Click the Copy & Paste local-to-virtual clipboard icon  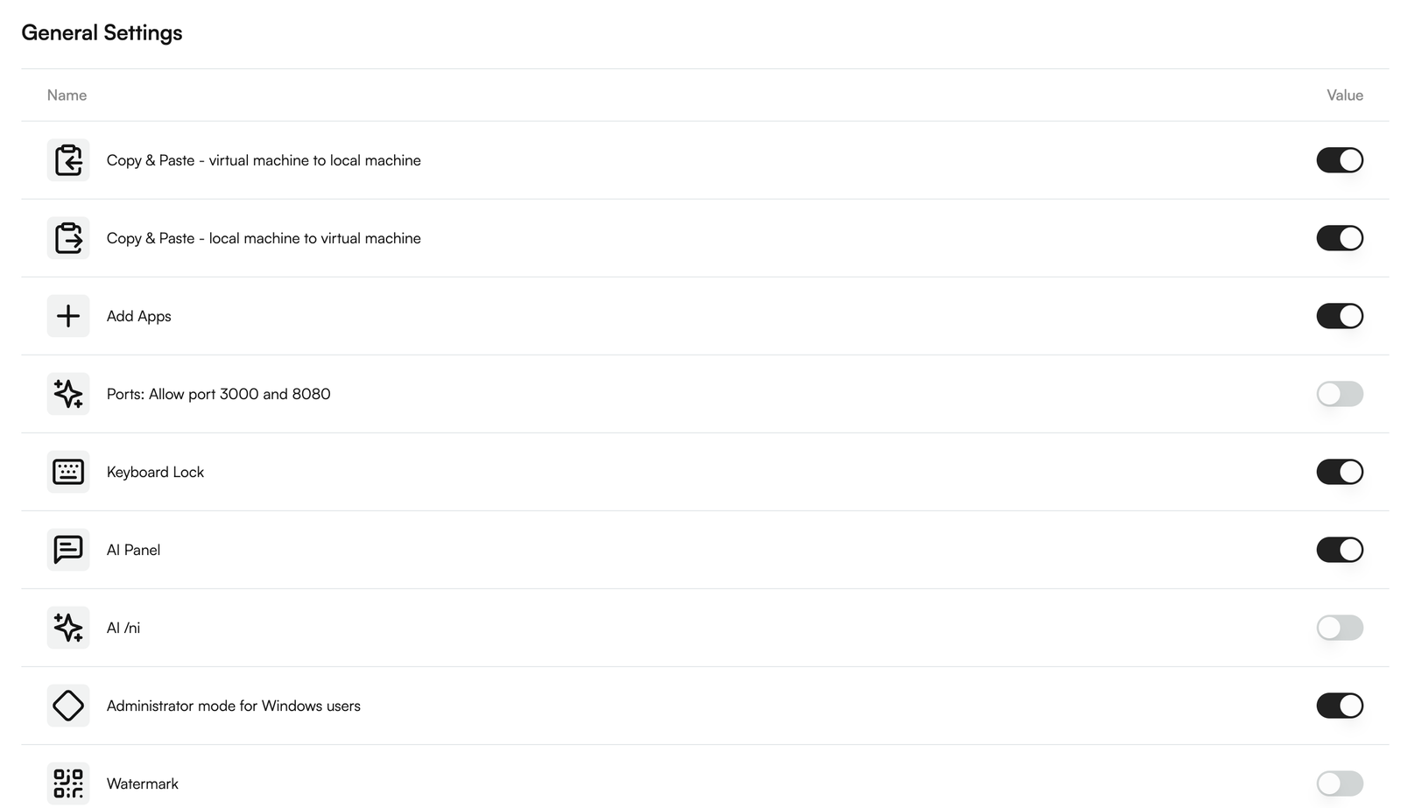click(68, 238)
